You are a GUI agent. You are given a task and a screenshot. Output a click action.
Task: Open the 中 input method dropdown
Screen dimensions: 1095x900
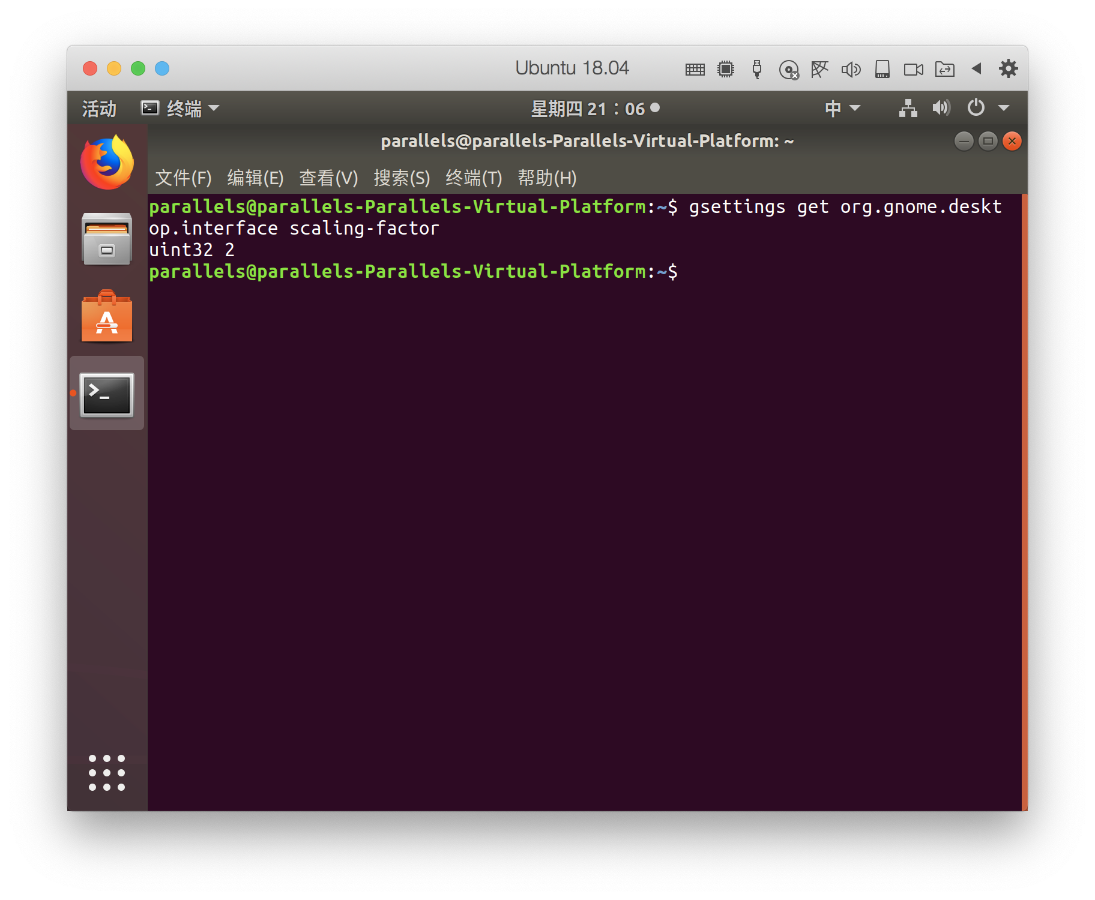(x=843, y=109)
